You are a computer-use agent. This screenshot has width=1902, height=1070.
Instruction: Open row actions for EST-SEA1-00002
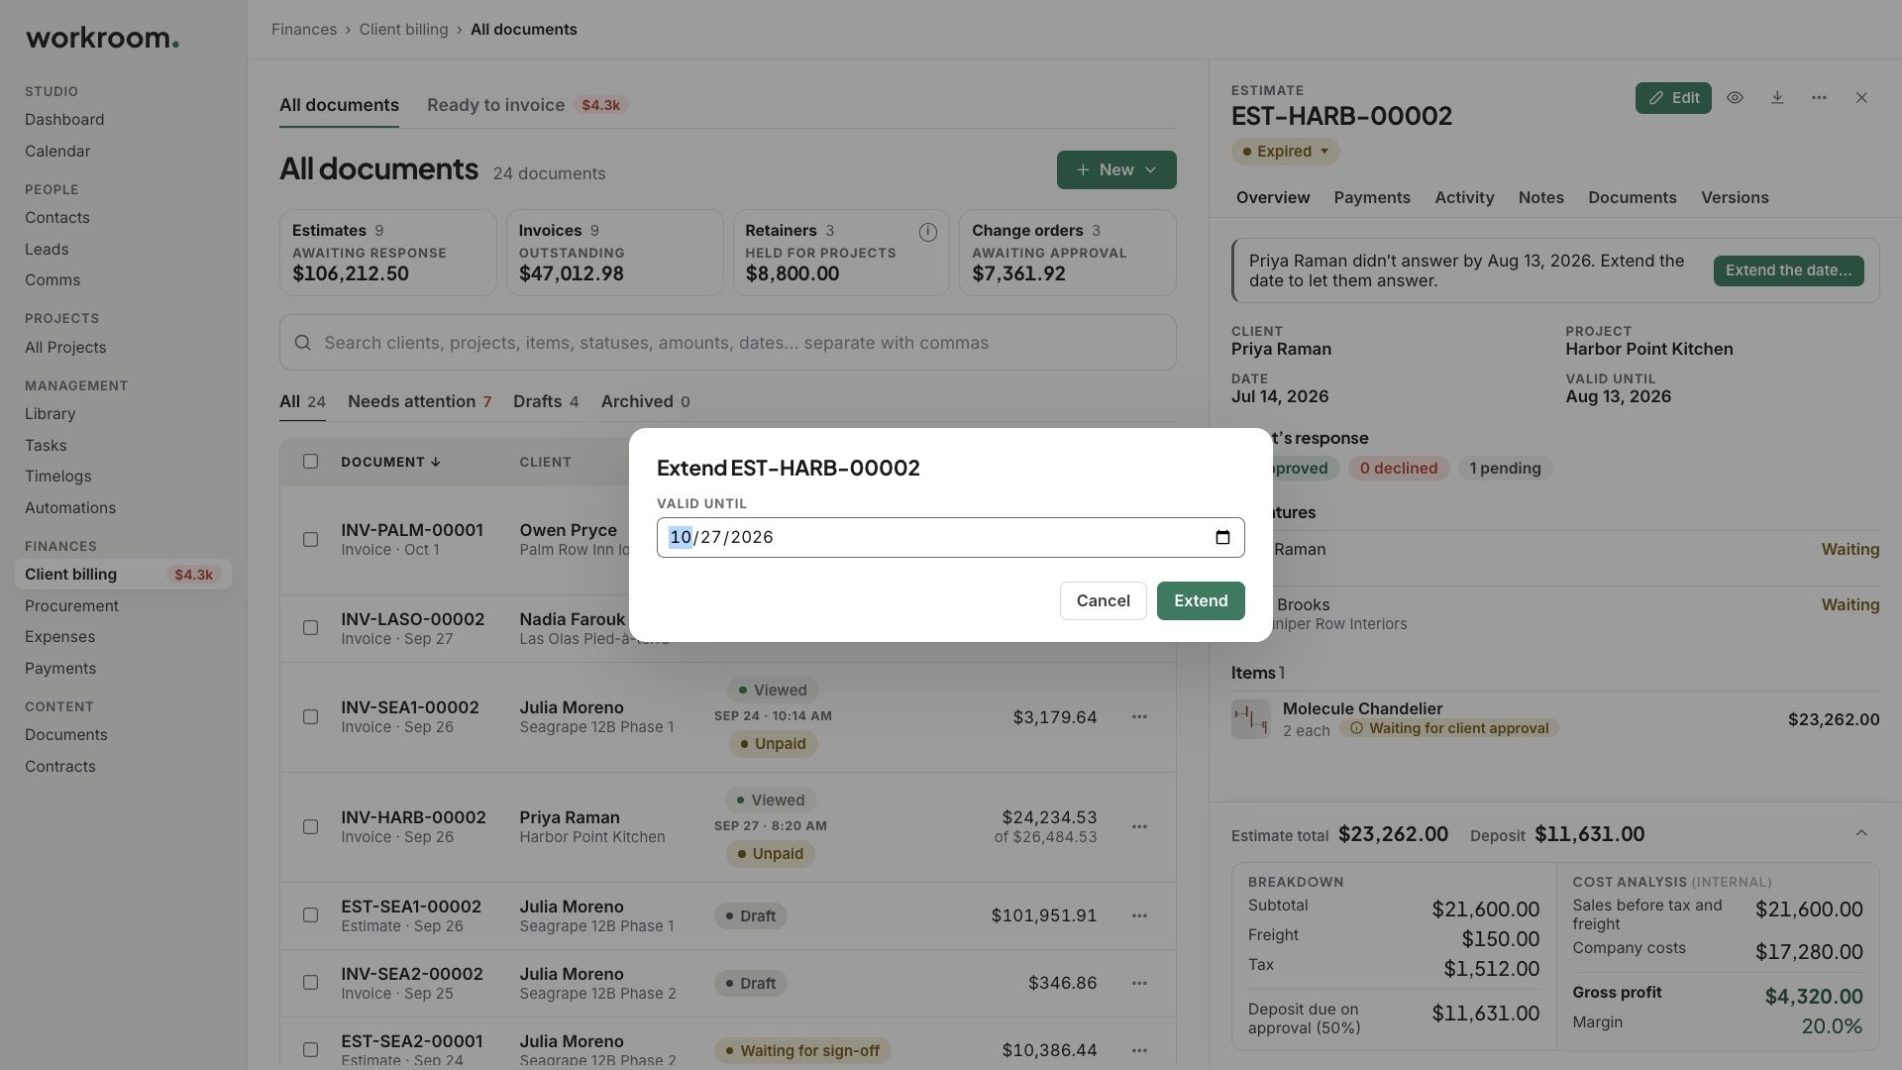(x=1139, y=915)
